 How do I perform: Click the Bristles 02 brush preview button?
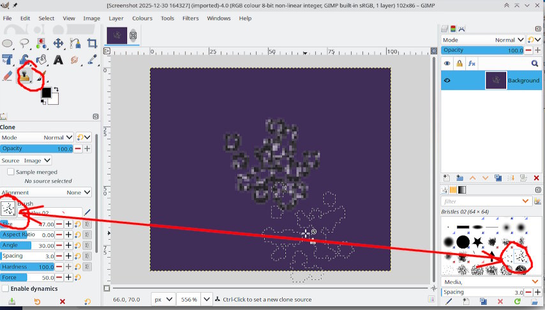[x=9, y=208]
